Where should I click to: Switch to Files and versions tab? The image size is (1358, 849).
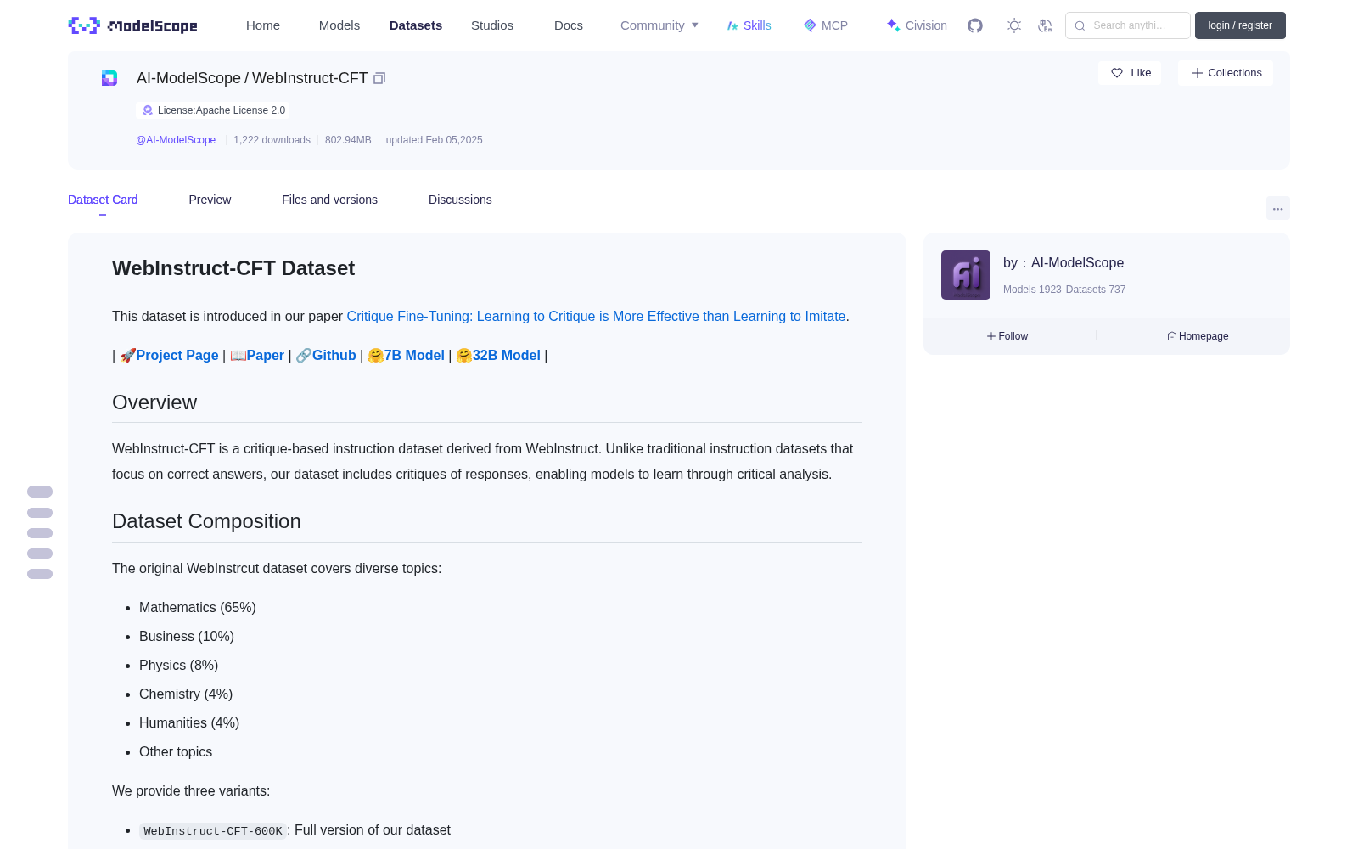point(329,200)
